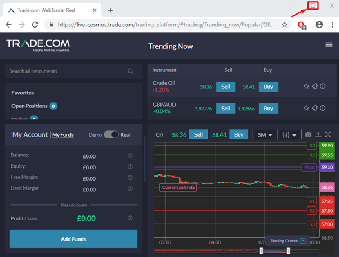Click the left handle of the chart range slider

(261, 251)
